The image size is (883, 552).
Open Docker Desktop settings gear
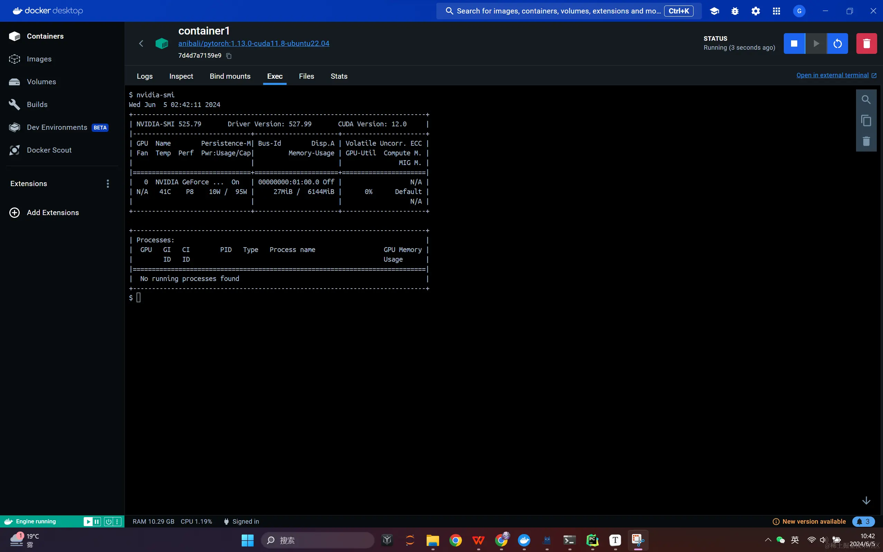coord(755,11)
